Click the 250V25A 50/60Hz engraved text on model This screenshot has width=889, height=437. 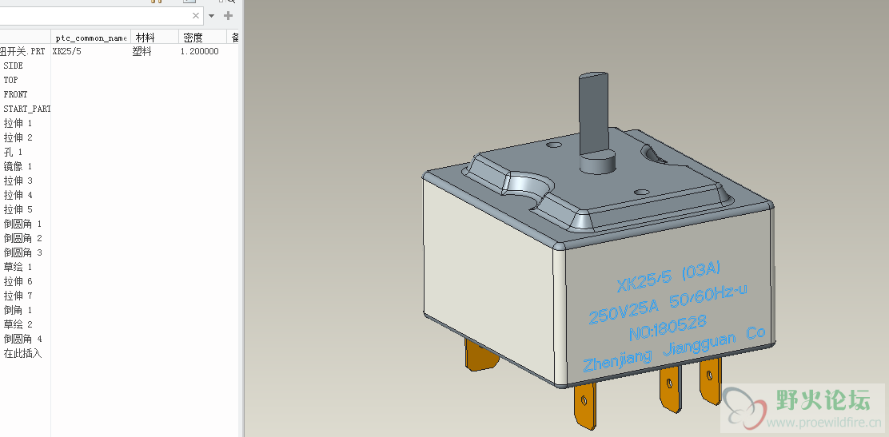[668, 304]
